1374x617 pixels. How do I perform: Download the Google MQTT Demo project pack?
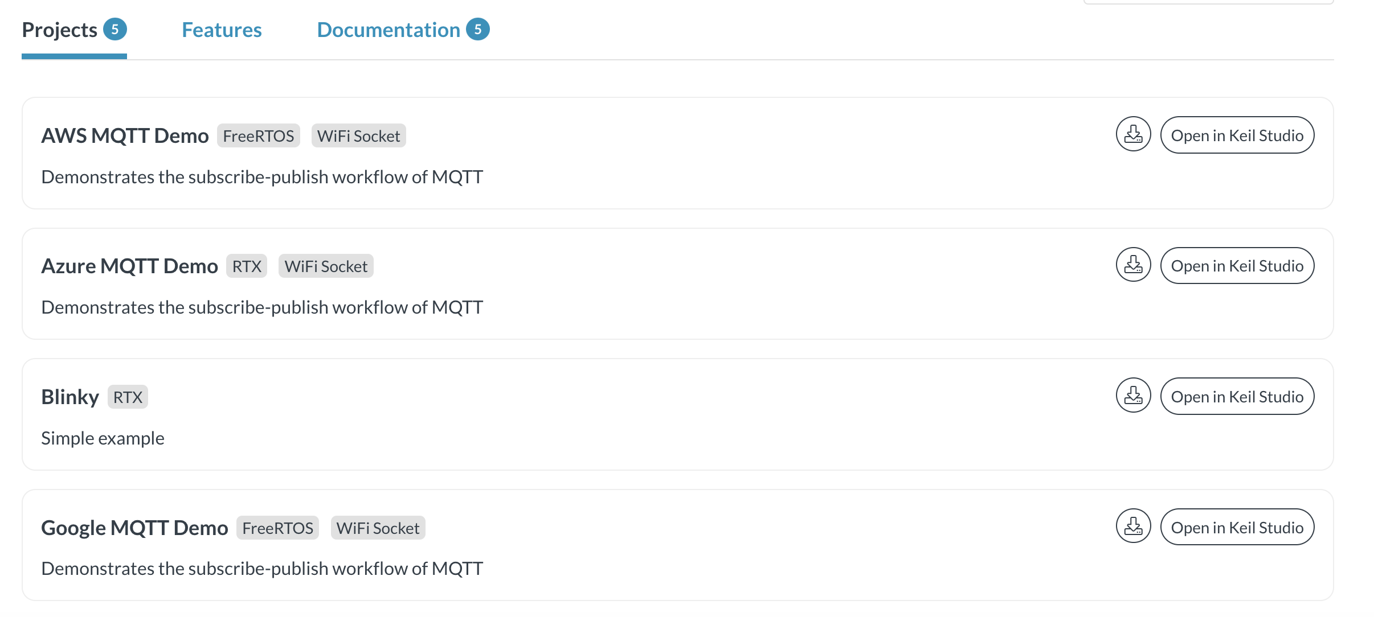point(1132,526)
